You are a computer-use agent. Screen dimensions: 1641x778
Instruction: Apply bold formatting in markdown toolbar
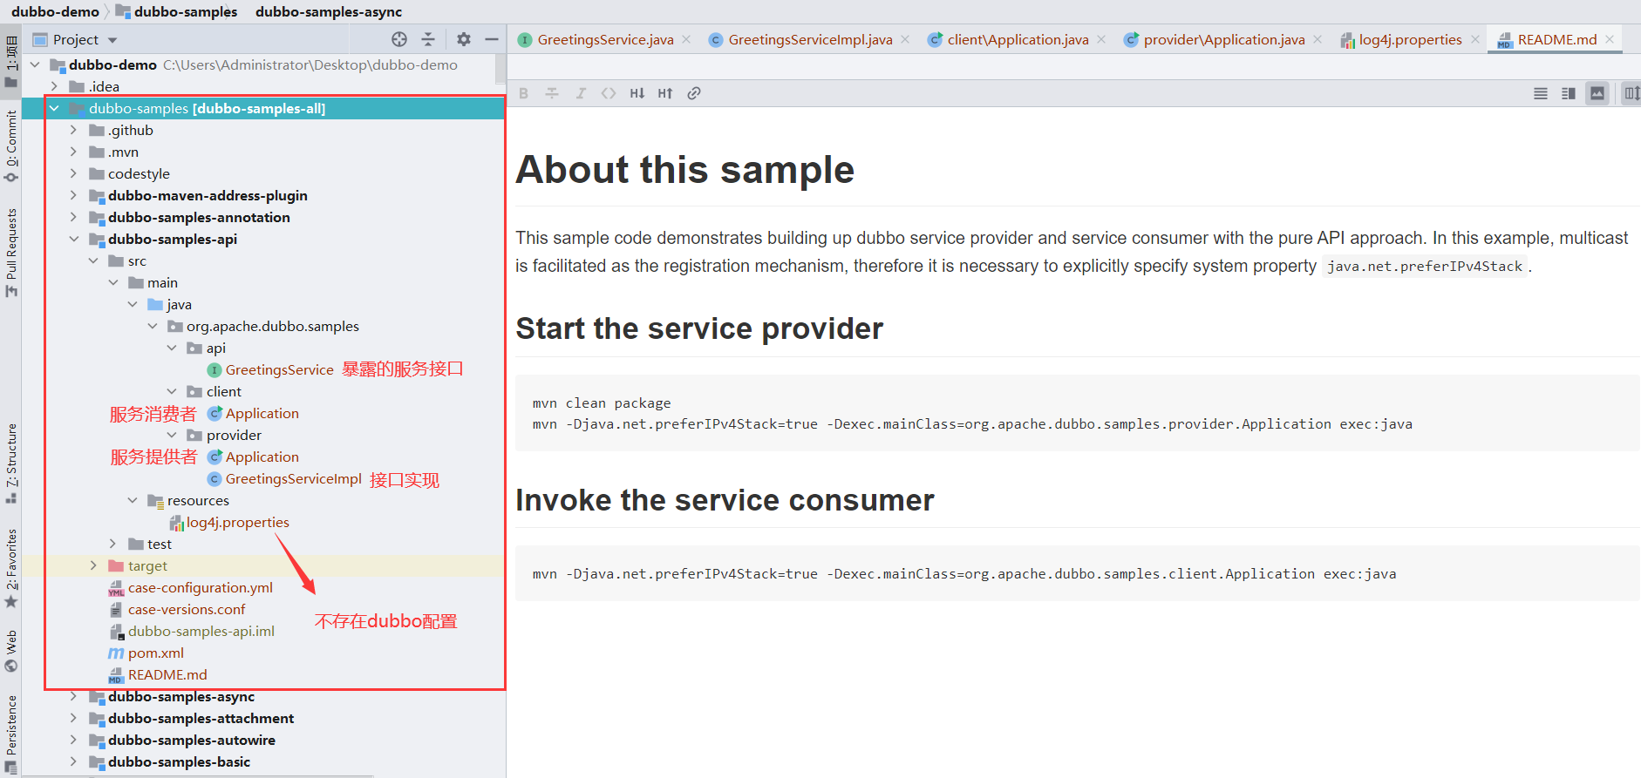pos(524,93)
